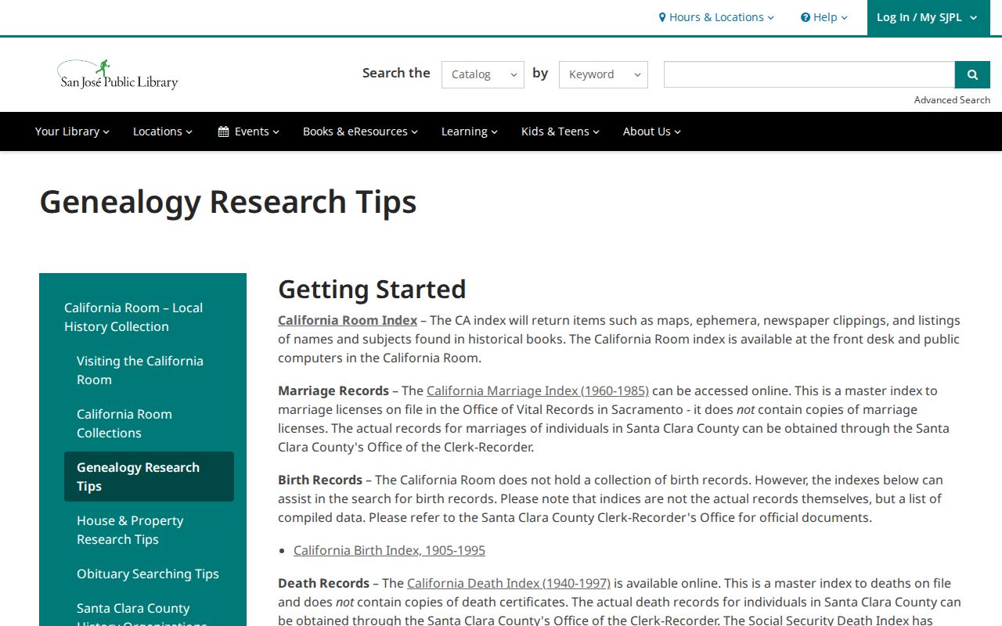Screen dimensions: 1002x626
Task: Click the Marriage Records bold label
Action: click(333, 390)
